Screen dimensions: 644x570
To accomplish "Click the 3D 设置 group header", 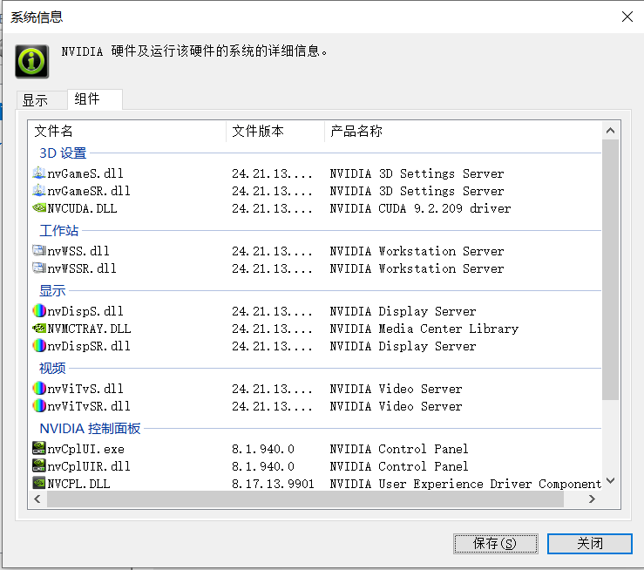I will pyautogui.click(x=63, y=153).
